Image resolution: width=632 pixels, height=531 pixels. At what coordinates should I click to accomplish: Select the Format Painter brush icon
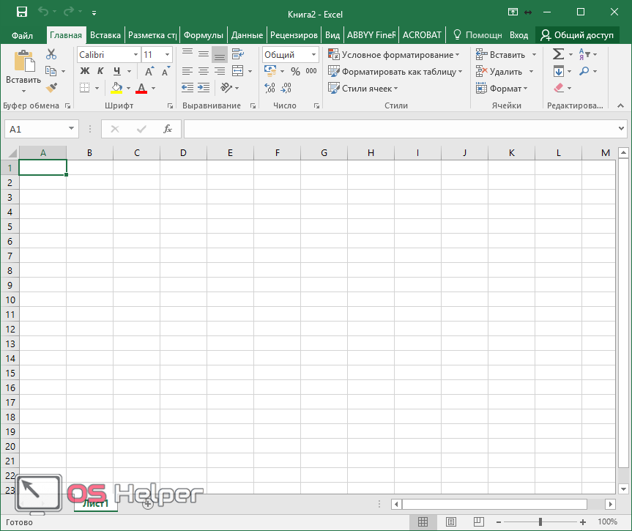coord(51,88)
